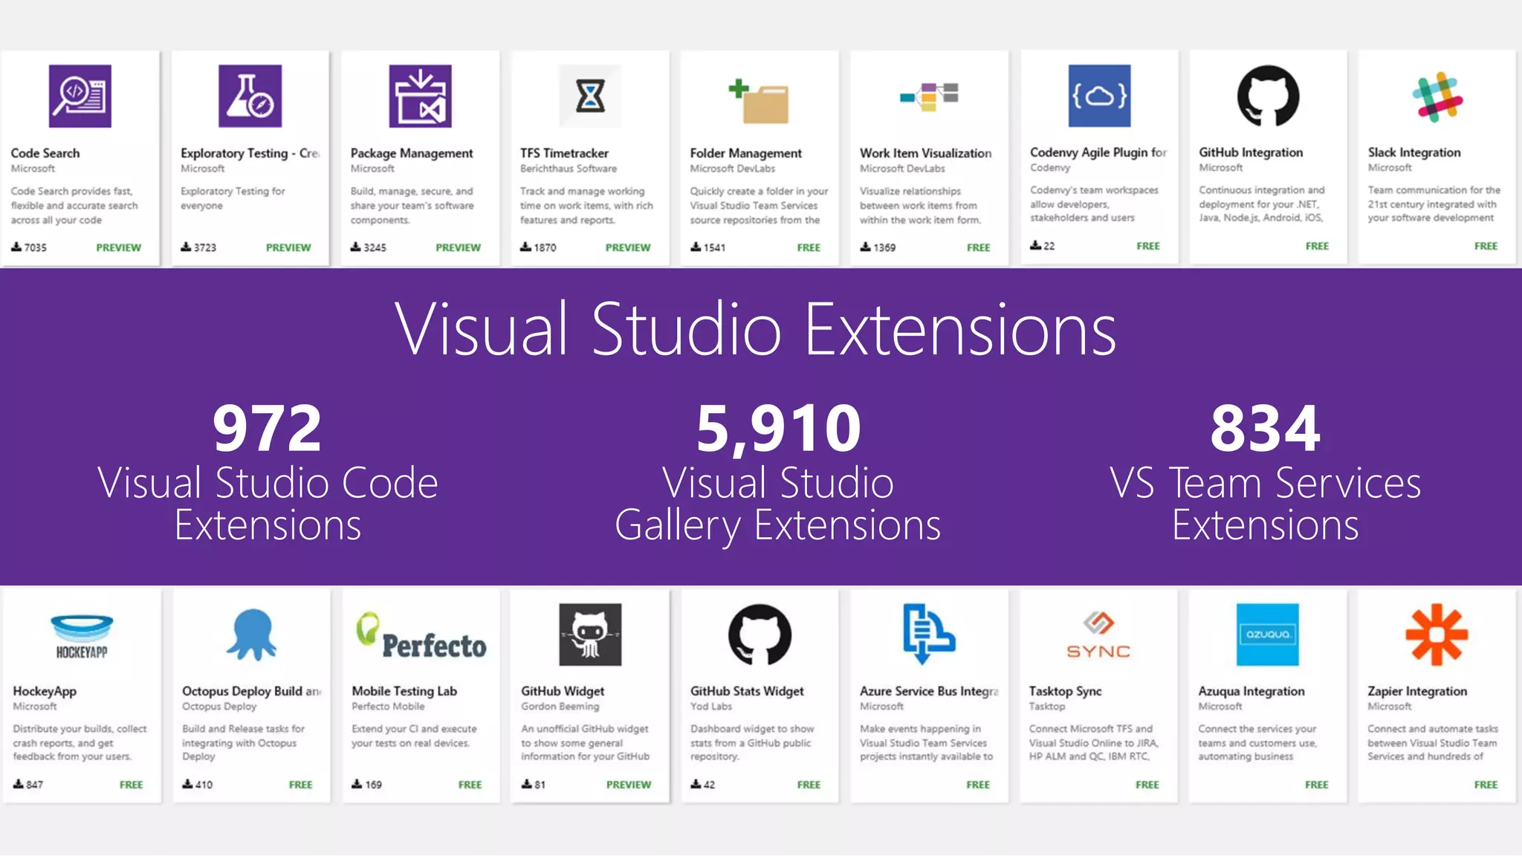Click the 972 Visual Studio Code count
Image resolution: width=1522 pixels, height=856 pixels.
pos(268,428)
